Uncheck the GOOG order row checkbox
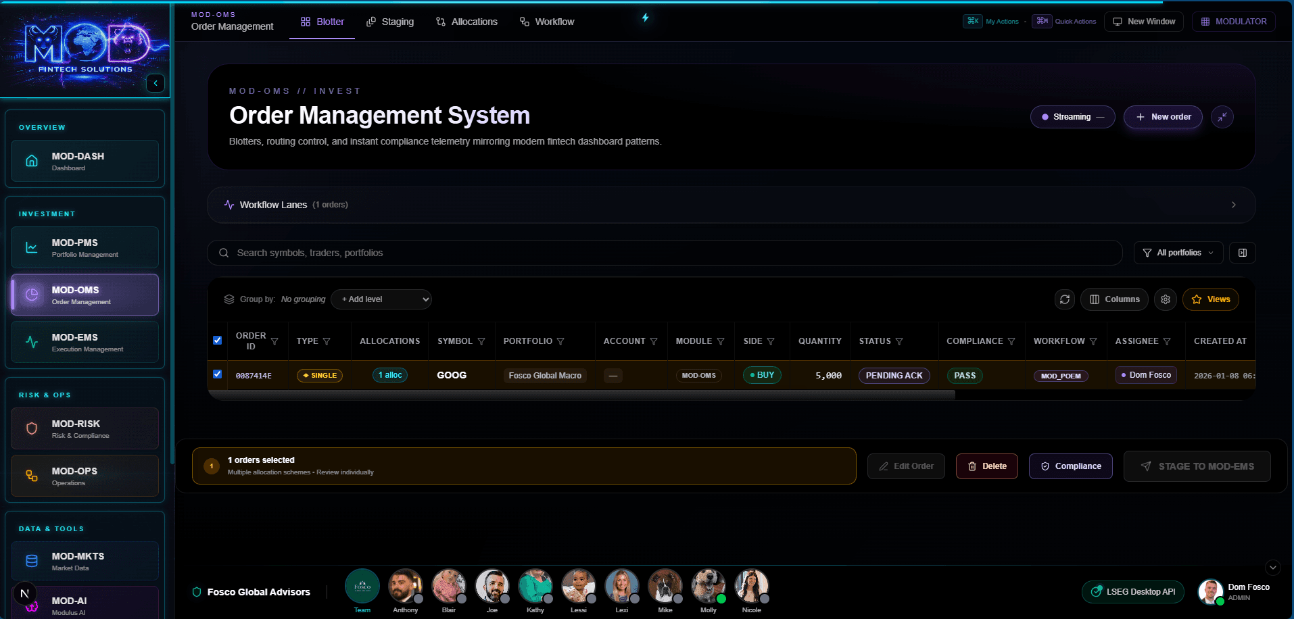The image size is (1294, 619). pos(217,375)
